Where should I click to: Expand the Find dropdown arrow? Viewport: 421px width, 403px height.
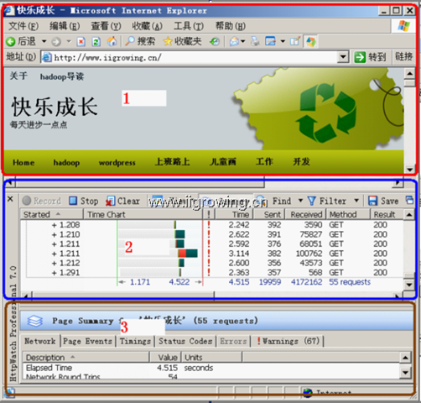click(x=300, y=201)
